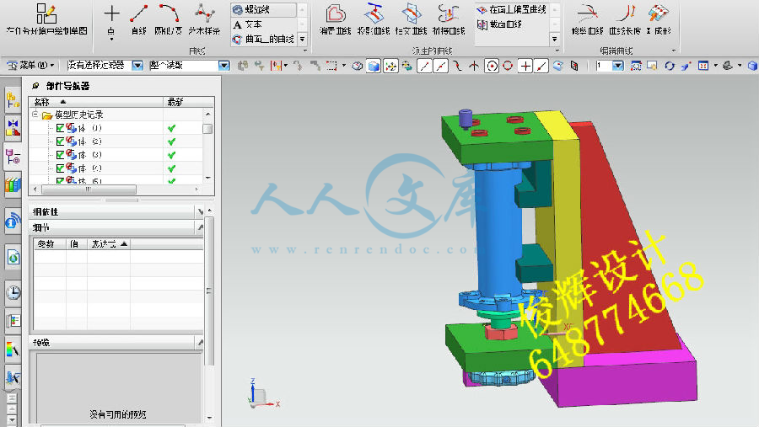Select the Trim Curve (修剪曲线) tool
This screenshot has width=759, height=427.
(587, 19)
